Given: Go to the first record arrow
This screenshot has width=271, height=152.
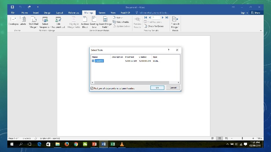Looking at the screenshot, I should [146, 17].
